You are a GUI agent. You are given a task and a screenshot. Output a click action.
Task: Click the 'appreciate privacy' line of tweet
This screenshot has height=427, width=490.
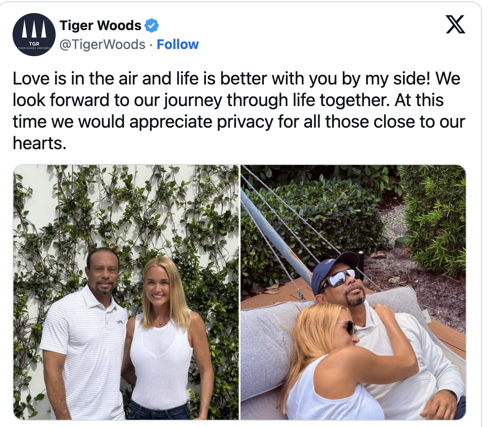click(x=239, y=121)
